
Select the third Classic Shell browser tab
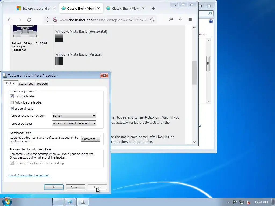(125, 8)
